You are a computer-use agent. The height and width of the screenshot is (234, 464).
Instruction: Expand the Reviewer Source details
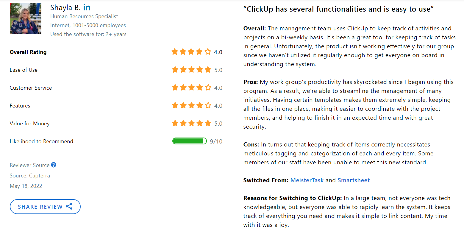[x=29, y=165]
